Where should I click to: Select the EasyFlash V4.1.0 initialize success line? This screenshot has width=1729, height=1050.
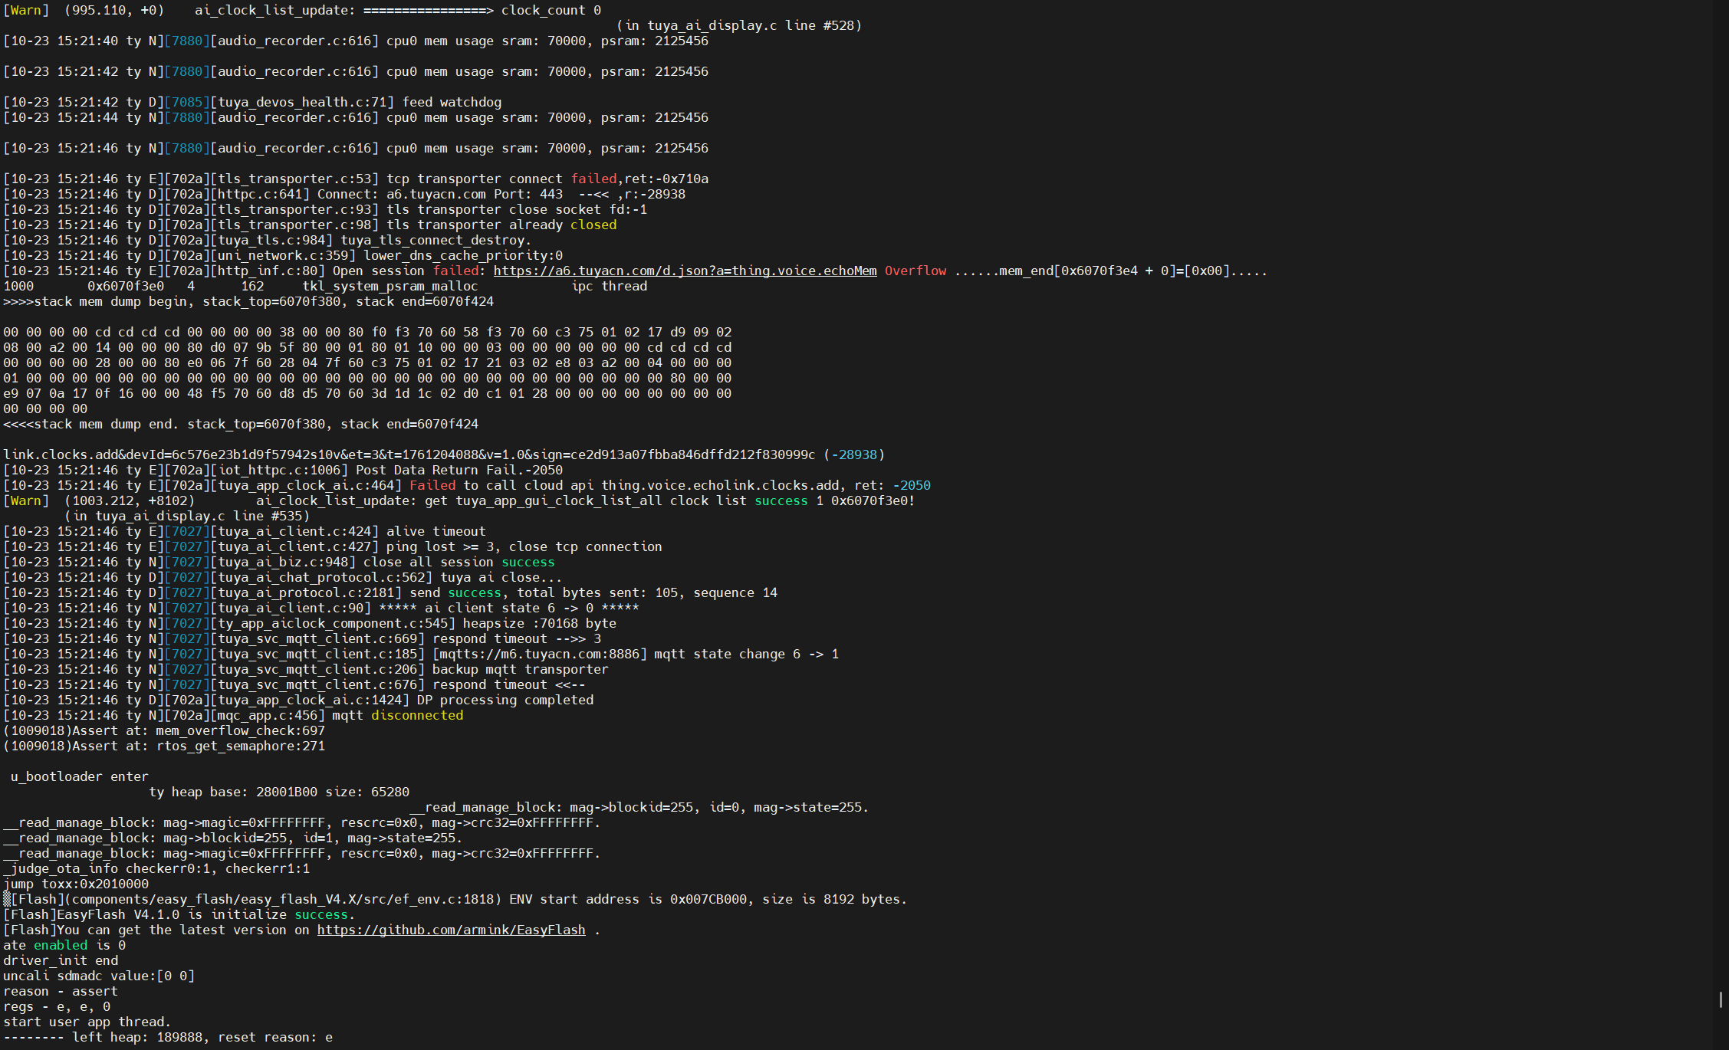176,914
